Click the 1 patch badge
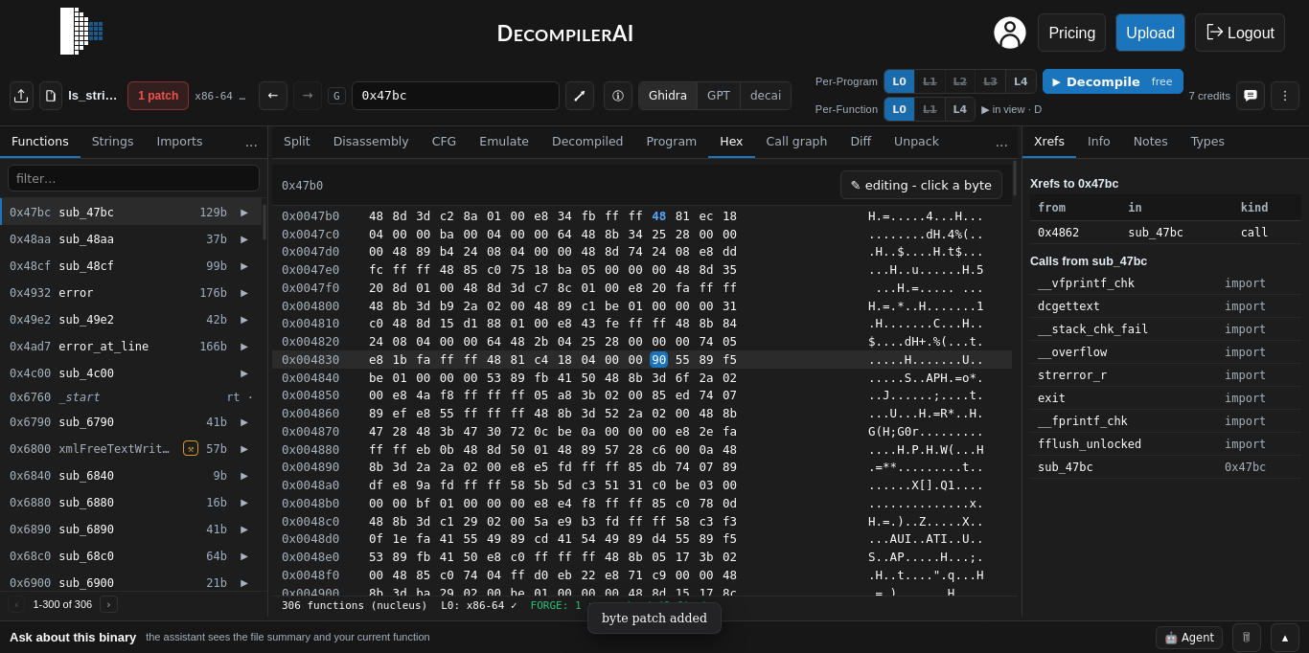The image size is (1309, 653). tap(158, 96)
